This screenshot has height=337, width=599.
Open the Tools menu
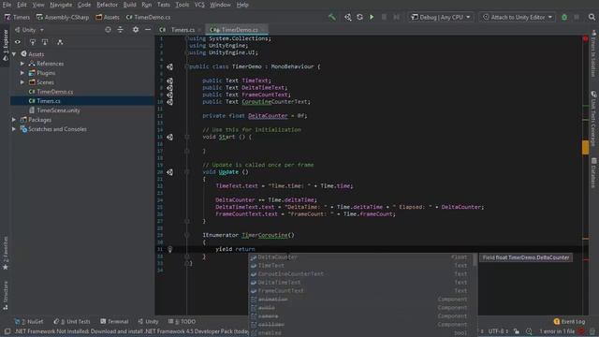pyautogui.click(x=183, y=5)
